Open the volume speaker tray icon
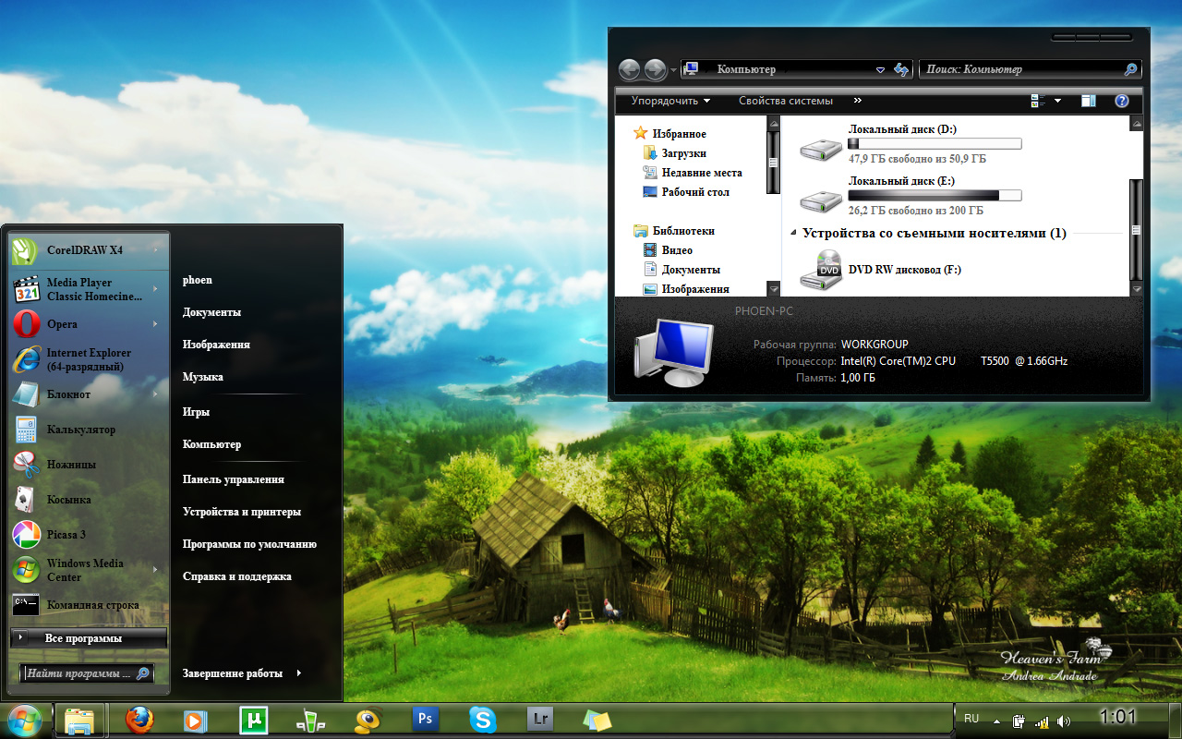The width and height of the screenshot is (1182, 739). (1064, 721)
